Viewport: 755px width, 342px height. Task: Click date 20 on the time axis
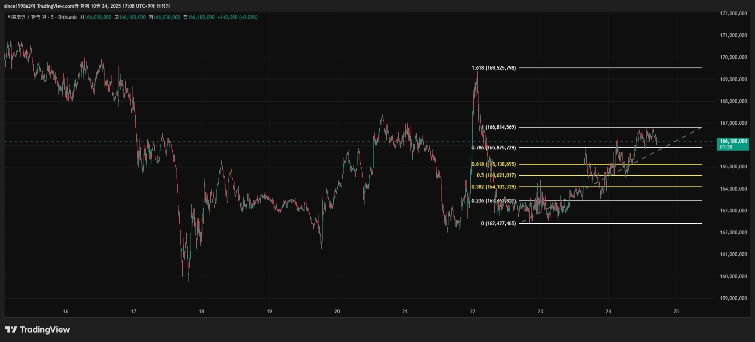[337, 312]
